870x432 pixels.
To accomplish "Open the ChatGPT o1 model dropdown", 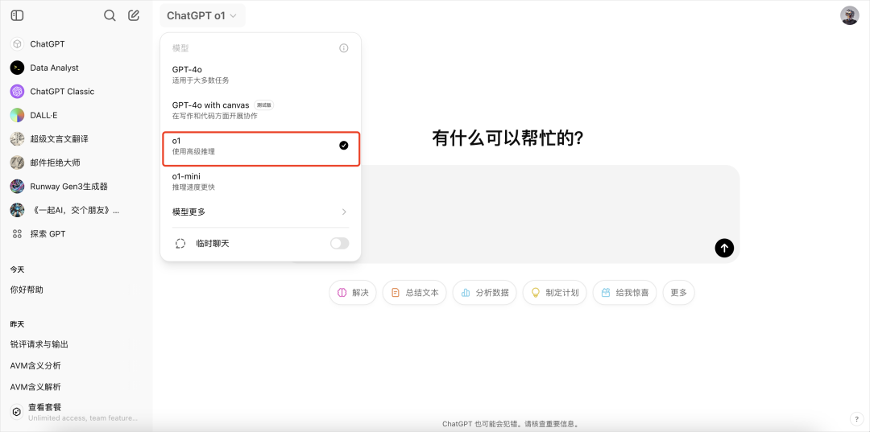I will pos(202,15).
